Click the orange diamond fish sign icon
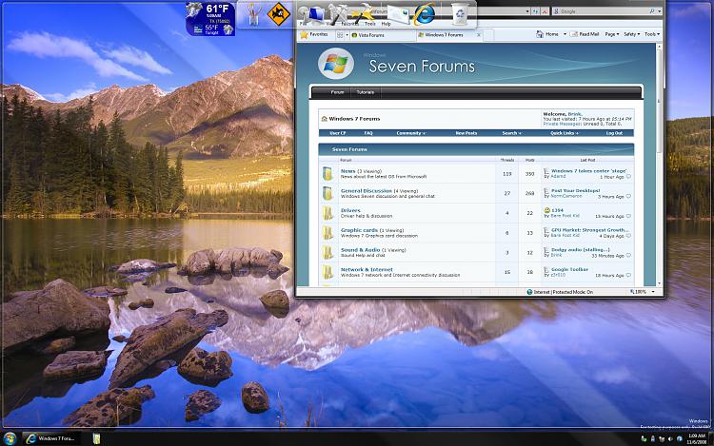The width and height of the screenshot is (714, 446). (x=278, y=14)
